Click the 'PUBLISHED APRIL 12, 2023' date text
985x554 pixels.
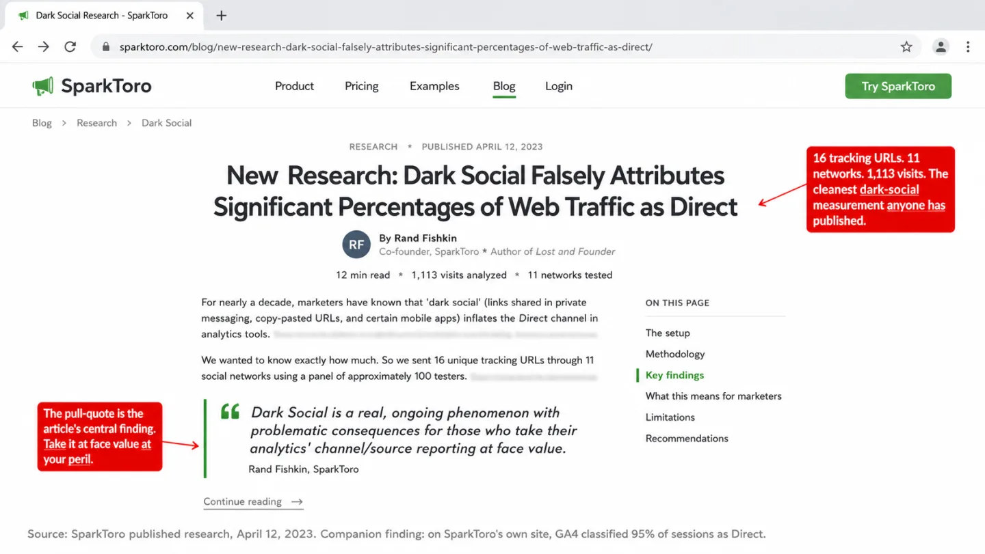click(482, 146)
